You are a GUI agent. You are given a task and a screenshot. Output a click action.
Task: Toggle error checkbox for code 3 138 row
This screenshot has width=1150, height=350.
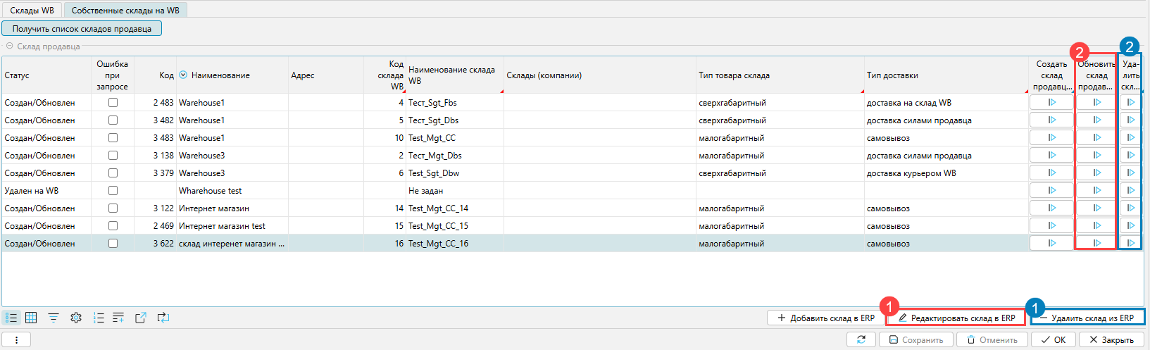click(113, 155)
